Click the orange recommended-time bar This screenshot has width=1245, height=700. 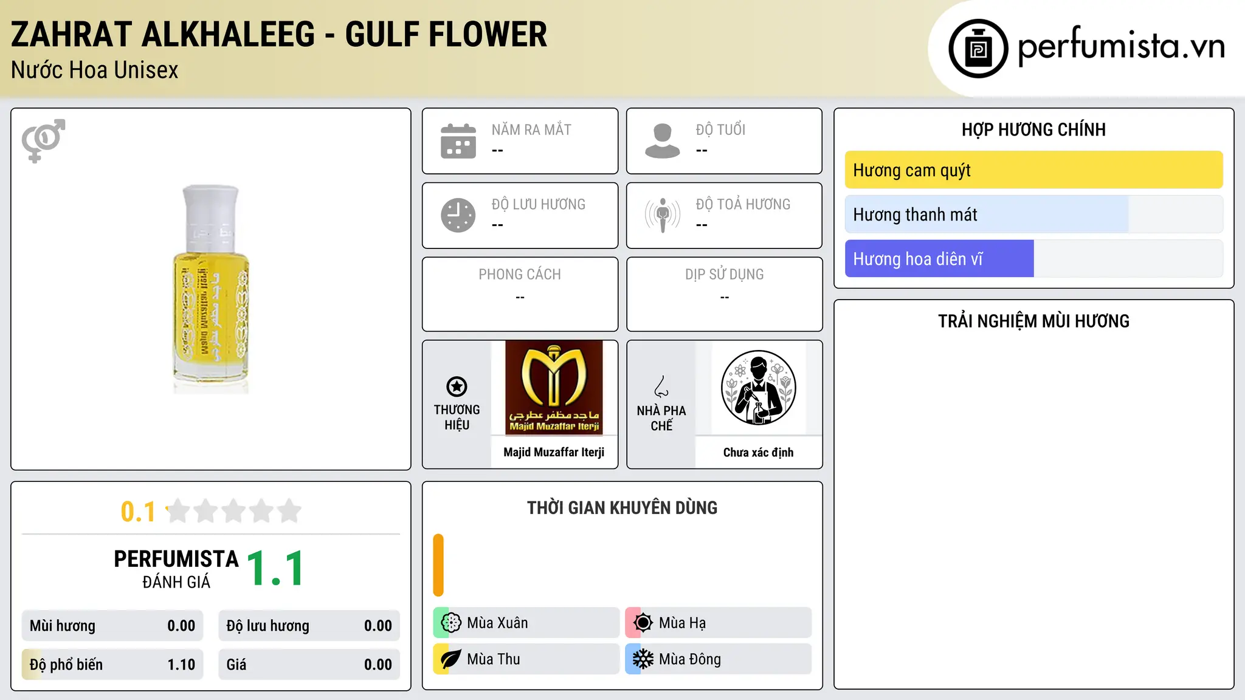tap(438, 565)
